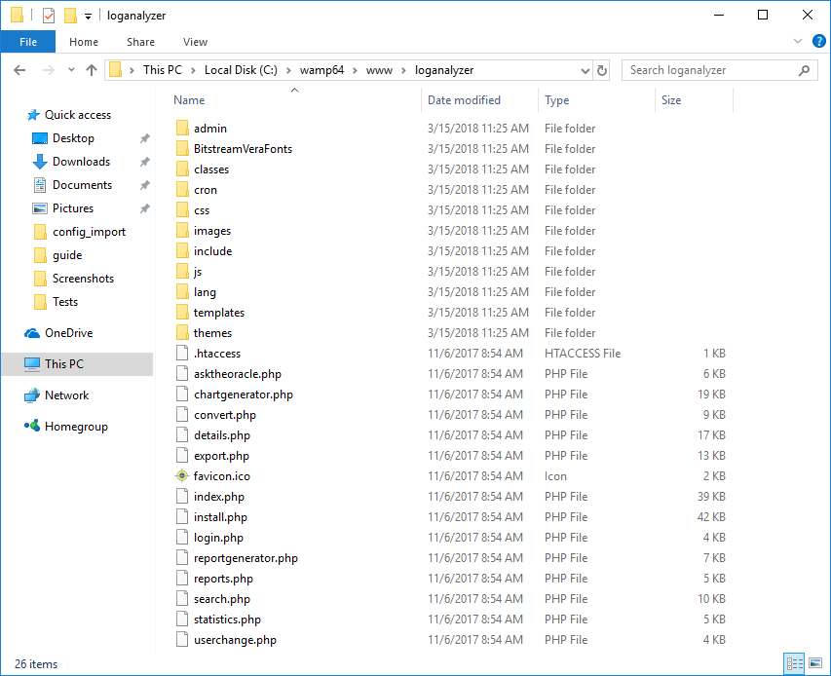
Task: Click the Up one level arrow
Action: [92, 70]
